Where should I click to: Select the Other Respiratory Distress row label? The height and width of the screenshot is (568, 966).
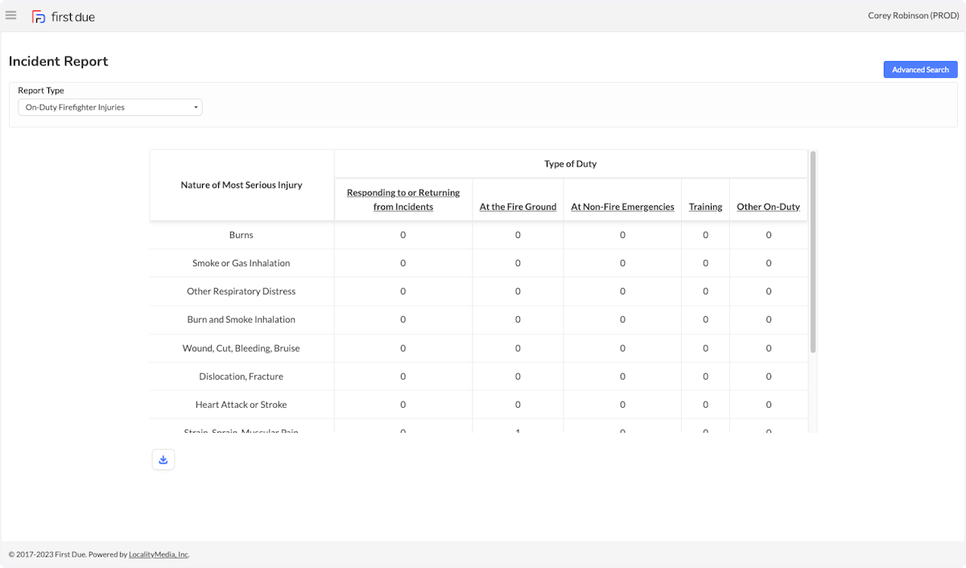242,291
